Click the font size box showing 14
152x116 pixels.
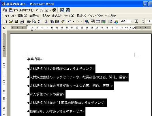coord(149,21)
